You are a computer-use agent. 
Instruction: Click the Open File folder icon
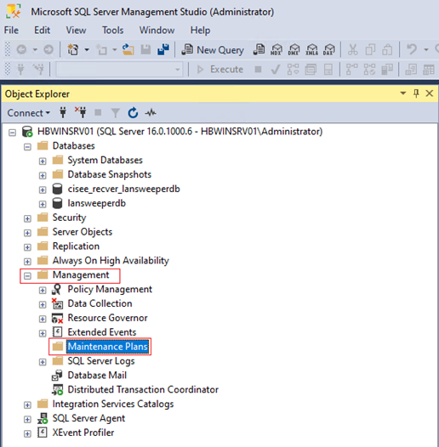pos(128,50)
